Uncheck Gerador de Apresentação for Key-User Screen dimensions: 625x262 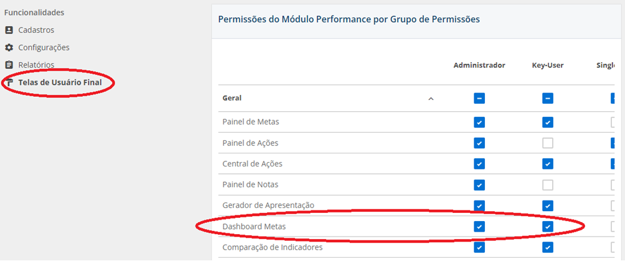click(548, 206)
